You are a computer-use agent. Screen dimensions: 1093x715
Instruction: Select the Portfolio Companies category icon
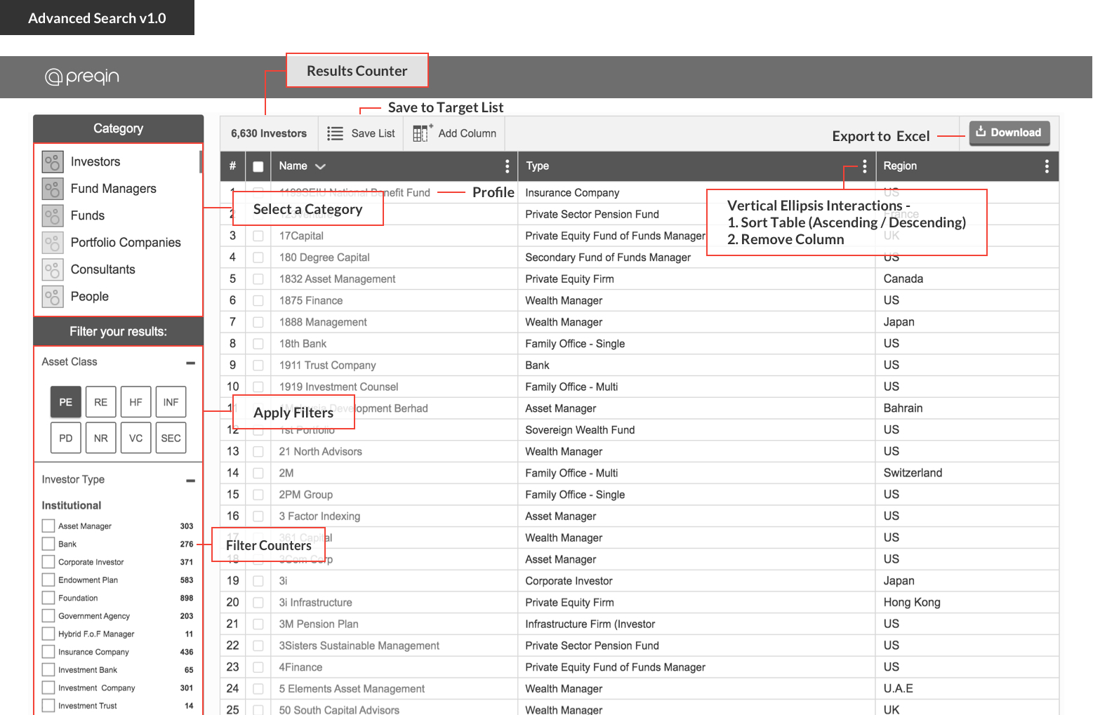[x=52, y=243]
